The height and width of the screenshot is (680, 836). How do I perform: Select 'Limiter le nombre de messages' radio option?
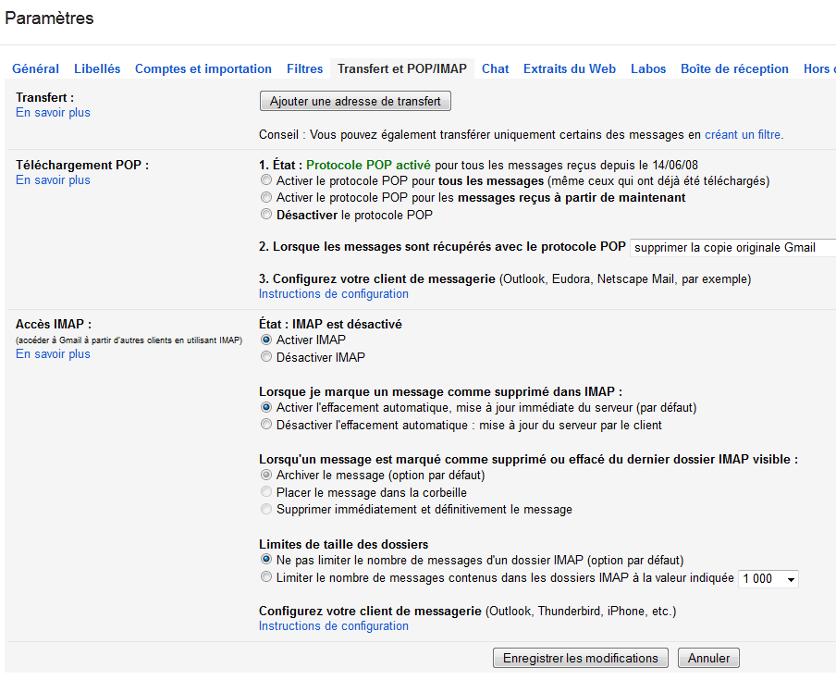click(266, 577)
